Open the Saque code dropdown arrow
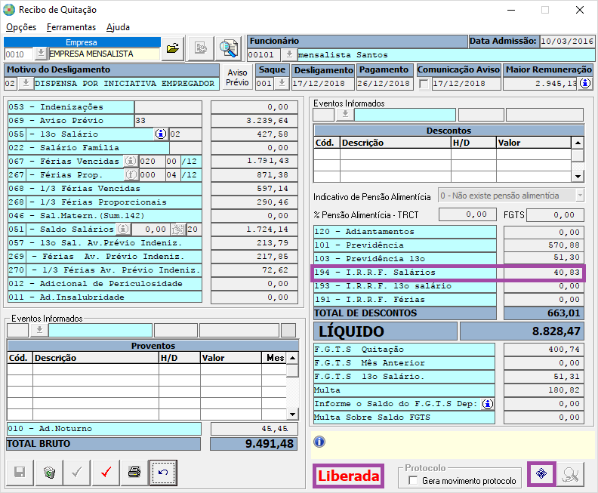Viewport: 598px width, 493px height. click(282, 83)
